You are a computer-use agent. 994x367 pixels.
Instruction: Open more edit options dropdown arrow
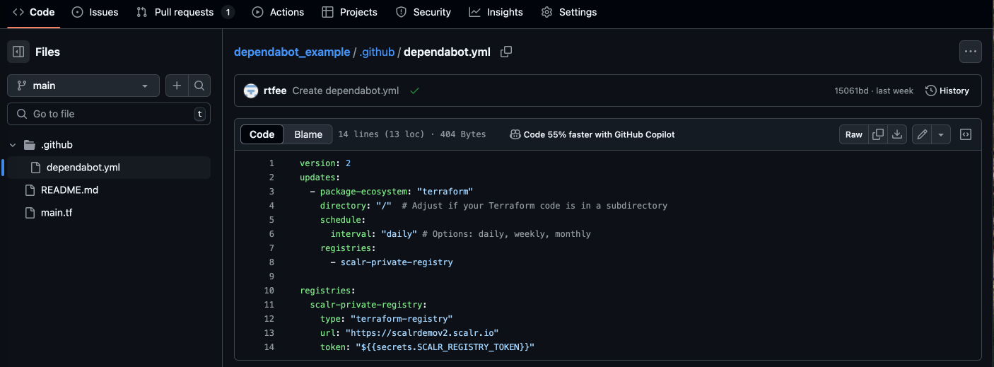[941, 134]
